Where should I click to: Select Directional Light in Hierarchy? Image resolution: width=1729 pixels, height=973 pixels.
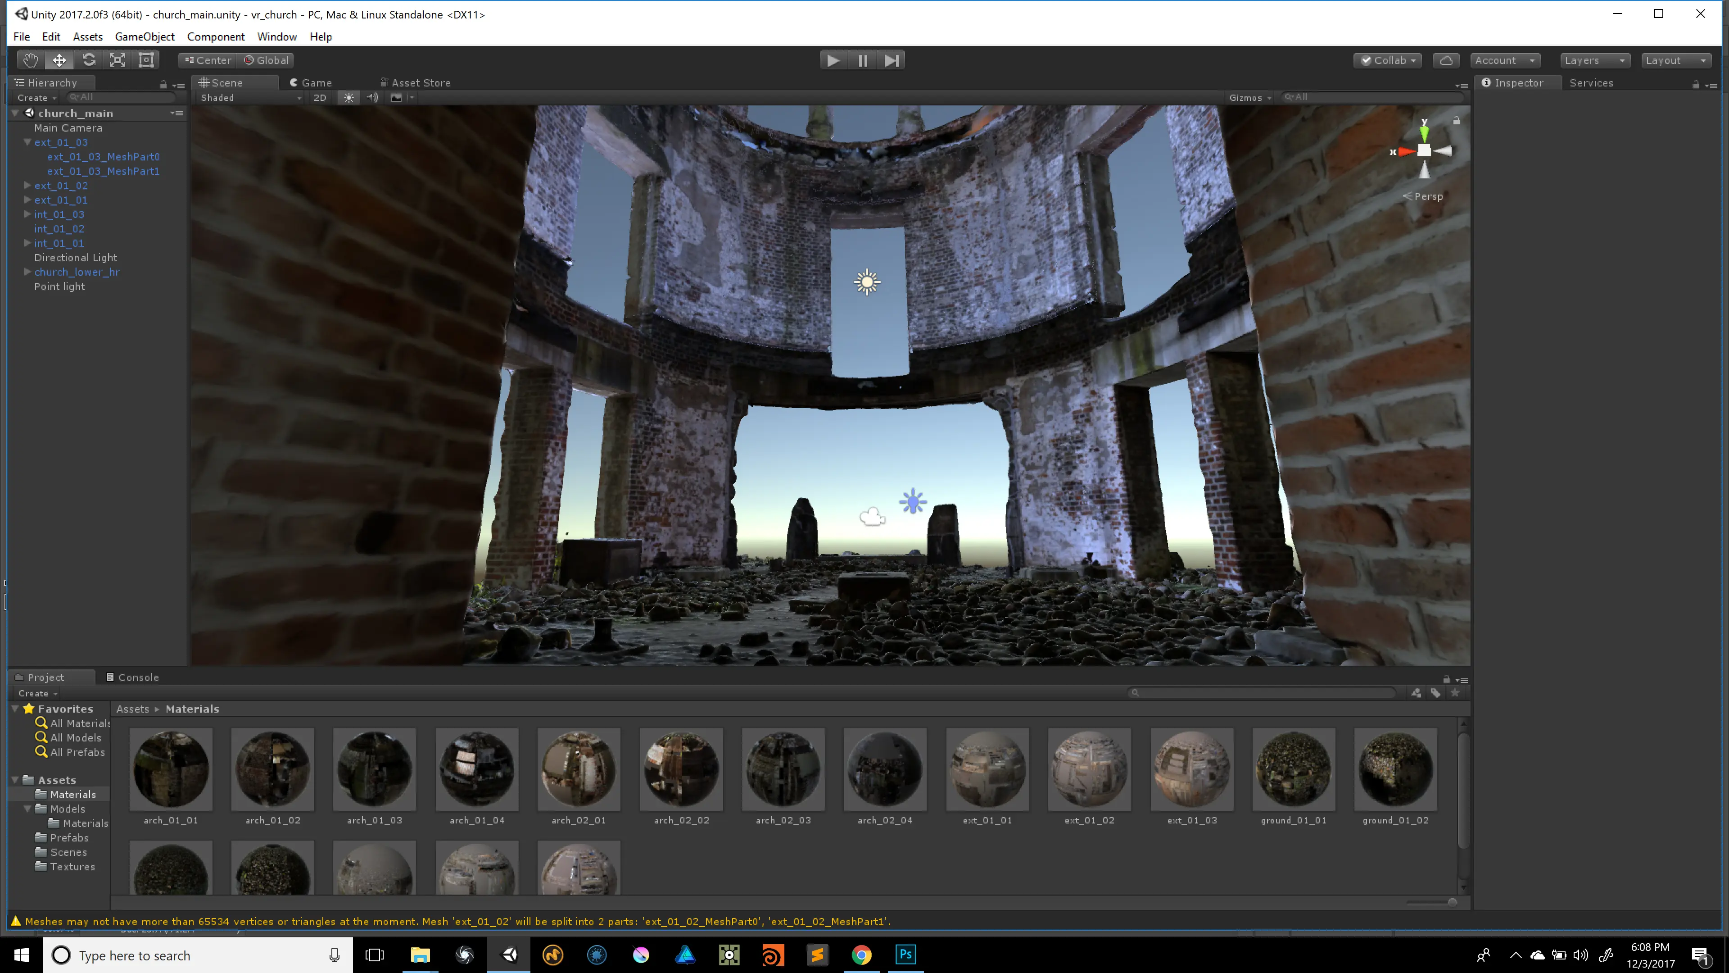click(75, 258)
